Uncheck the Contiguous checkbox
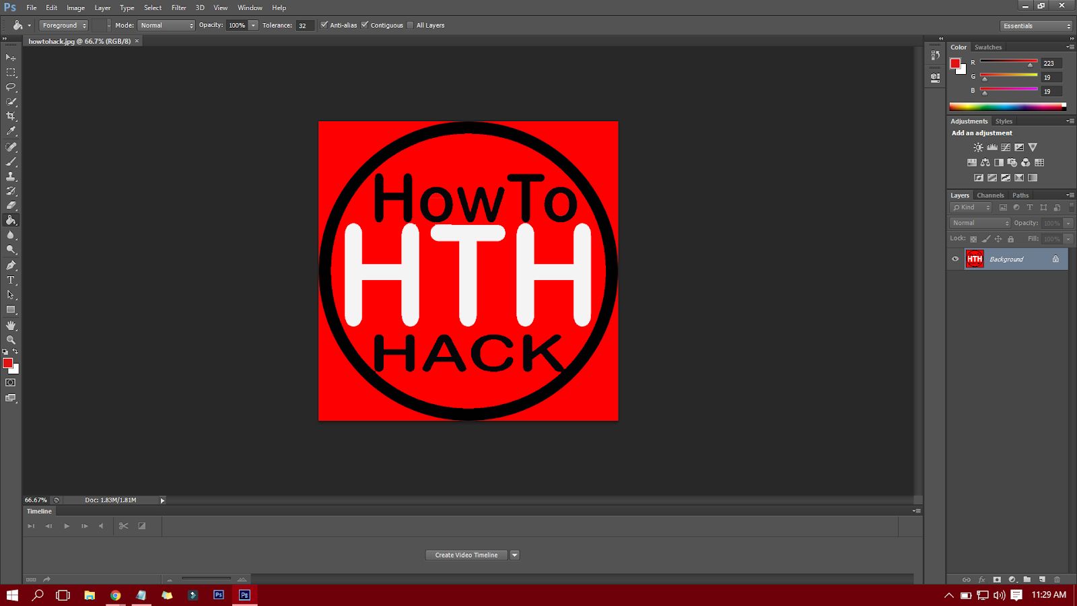Viewport: 1077px width, 606px height. (365, 25)
